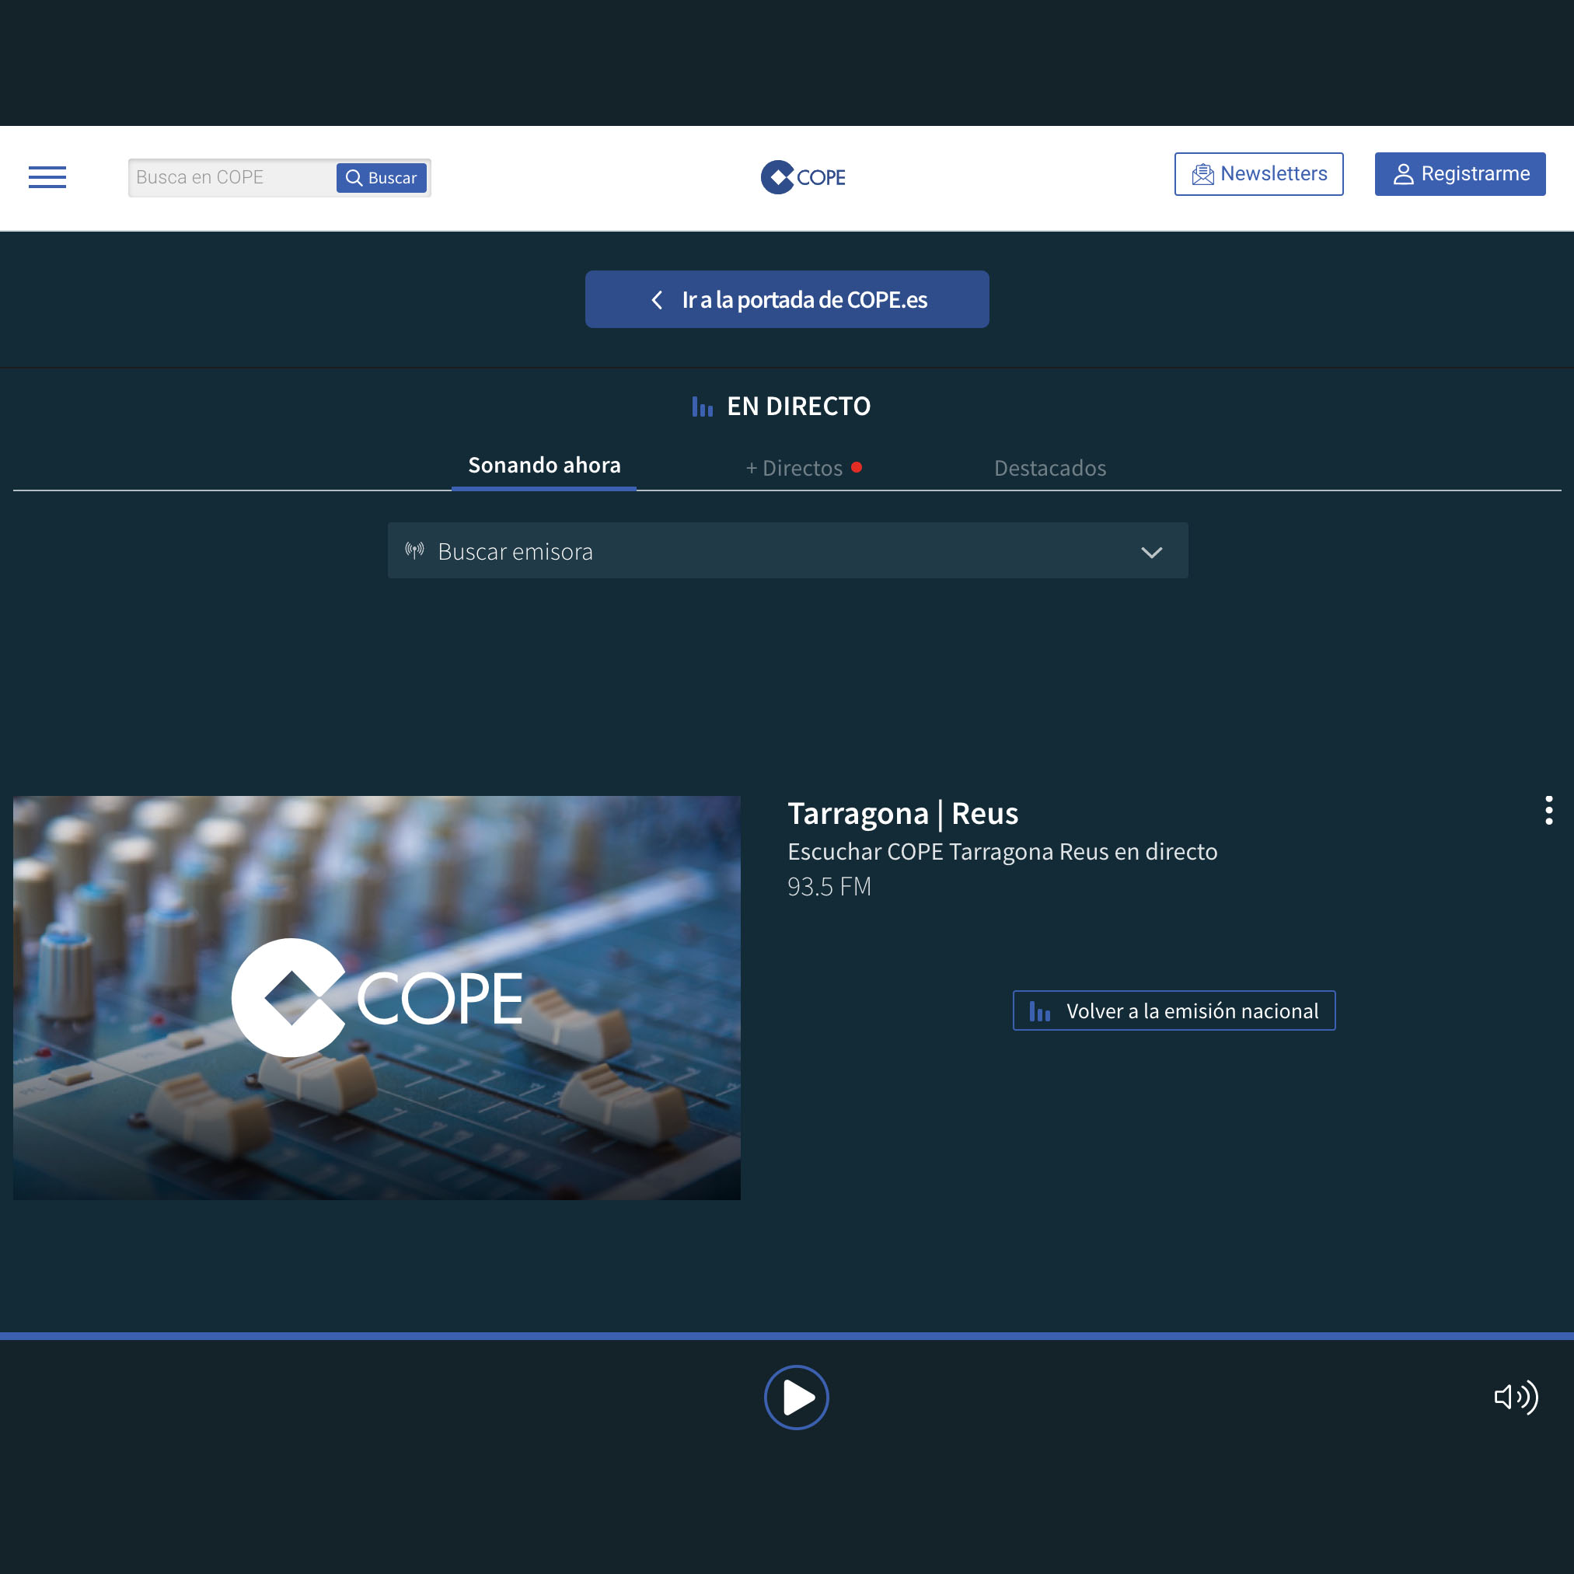
Task: Open Newsletters page
Action: pos(1258,173)
